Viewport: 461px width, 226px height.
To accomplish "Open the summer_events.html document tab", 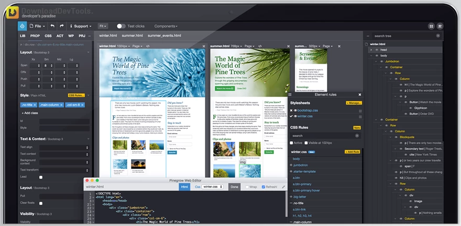I will tap(164, 35).
